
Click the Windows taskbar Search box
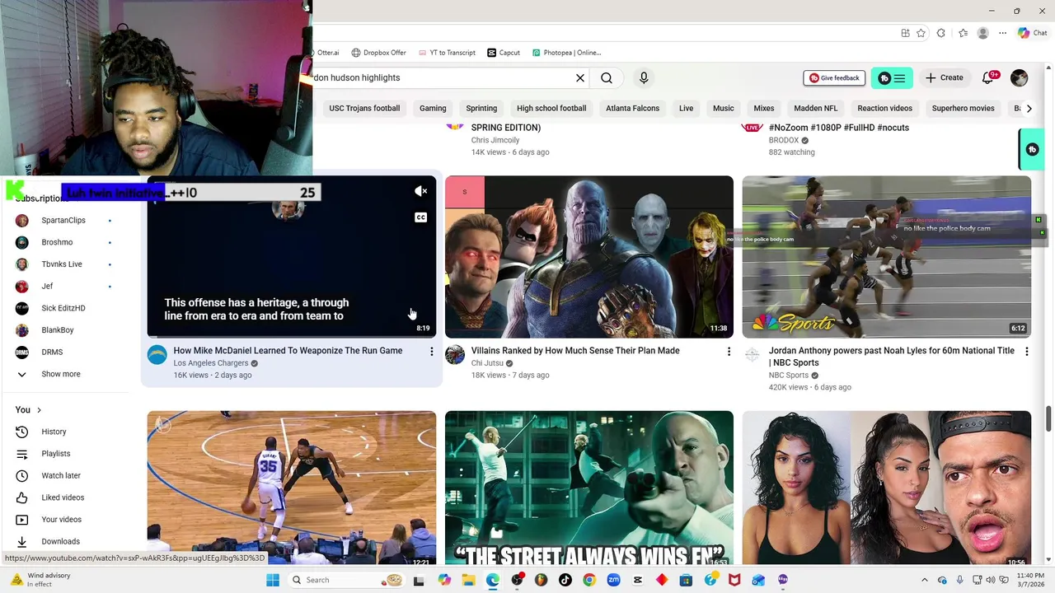pos(346,580)
